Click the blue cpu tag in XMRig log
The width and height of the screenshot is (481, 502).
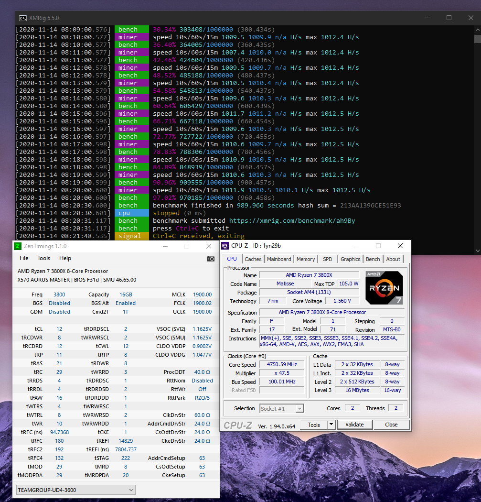[x=132, y=213]
